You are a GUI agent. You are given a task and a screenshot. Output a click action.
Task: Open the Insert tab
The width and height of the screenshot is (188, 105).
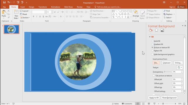(x=22, y=7)
